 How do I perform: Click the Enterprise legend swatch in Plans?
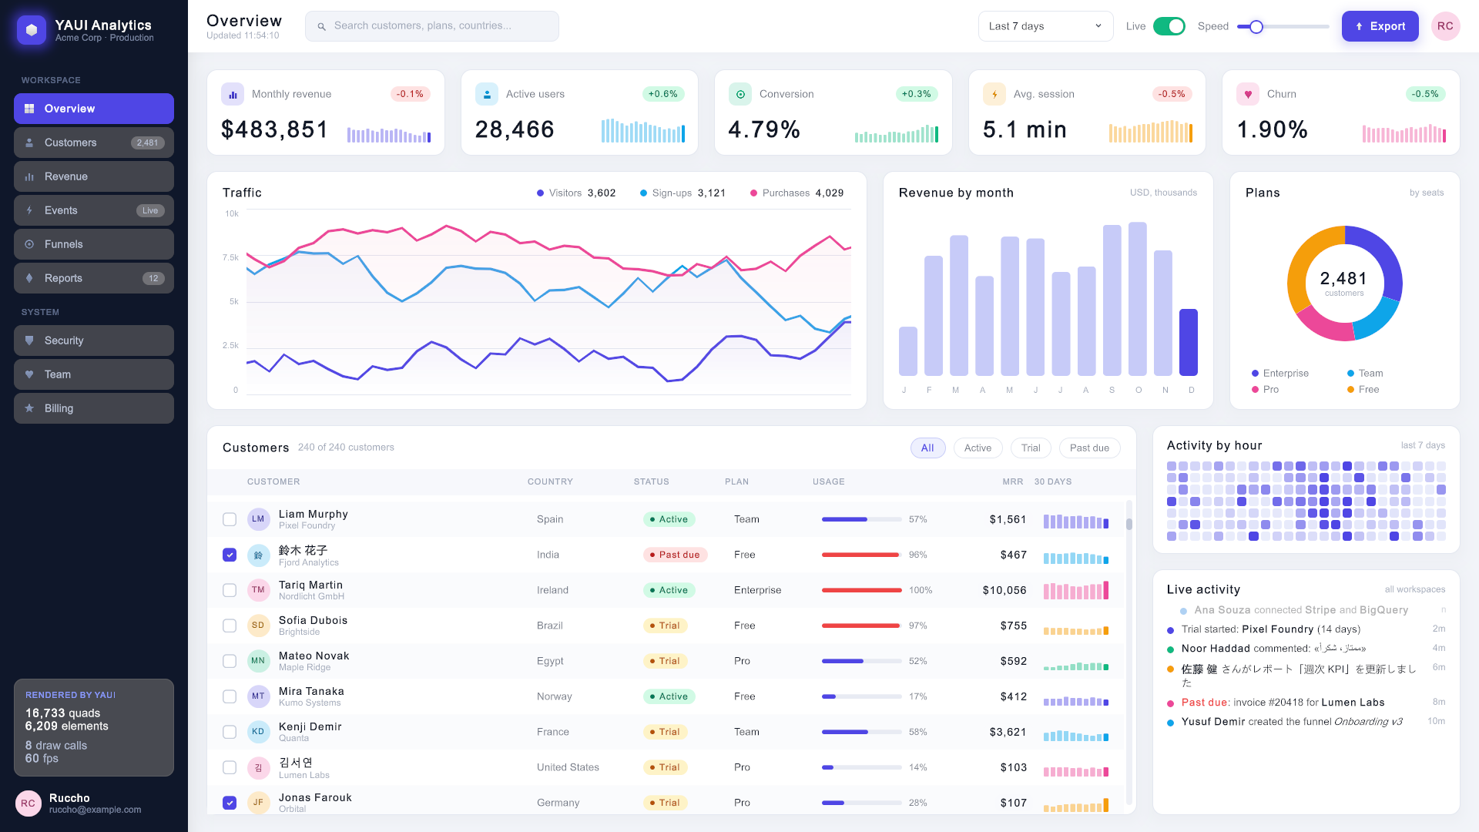[x=1255, y=374]
